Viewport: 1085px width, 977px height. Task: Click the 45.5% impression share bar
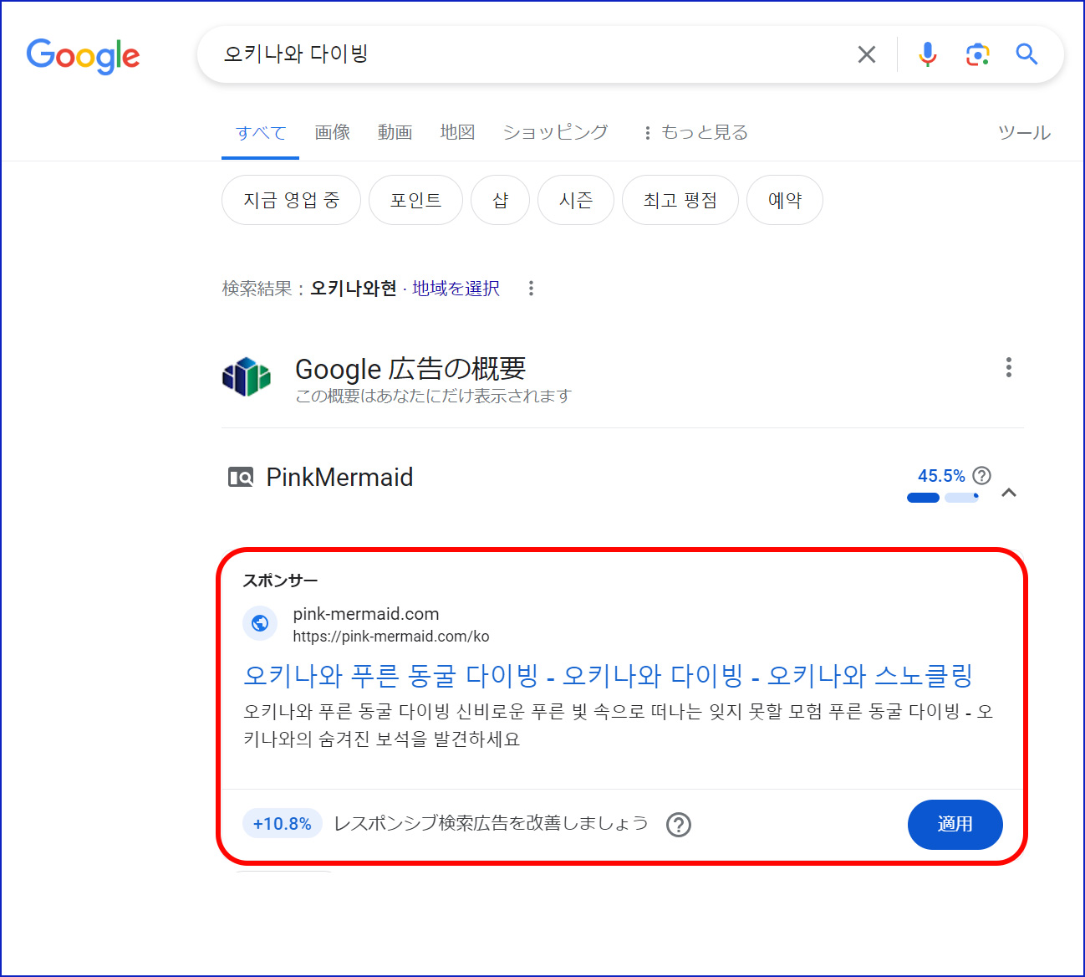pos(942,498)
